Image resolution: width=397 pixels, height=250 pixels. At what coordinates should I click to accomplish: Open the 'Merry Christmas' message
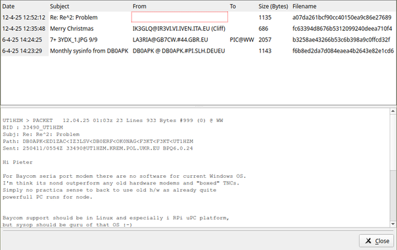point(72,29)
